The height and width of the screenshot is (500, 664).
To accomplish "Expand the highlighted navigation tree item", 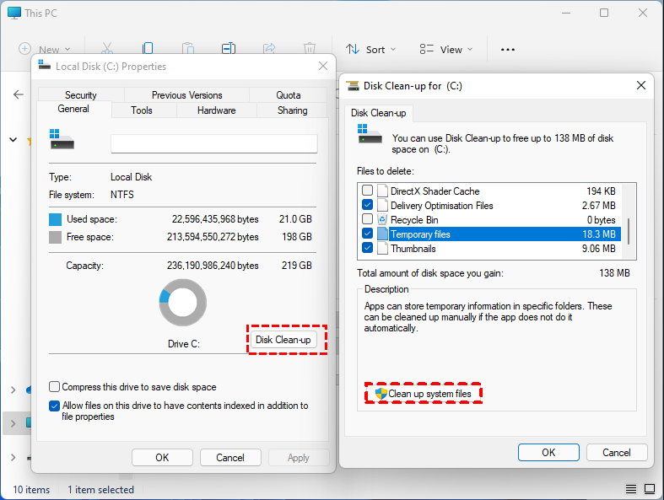I will click(x=13, y=423).
